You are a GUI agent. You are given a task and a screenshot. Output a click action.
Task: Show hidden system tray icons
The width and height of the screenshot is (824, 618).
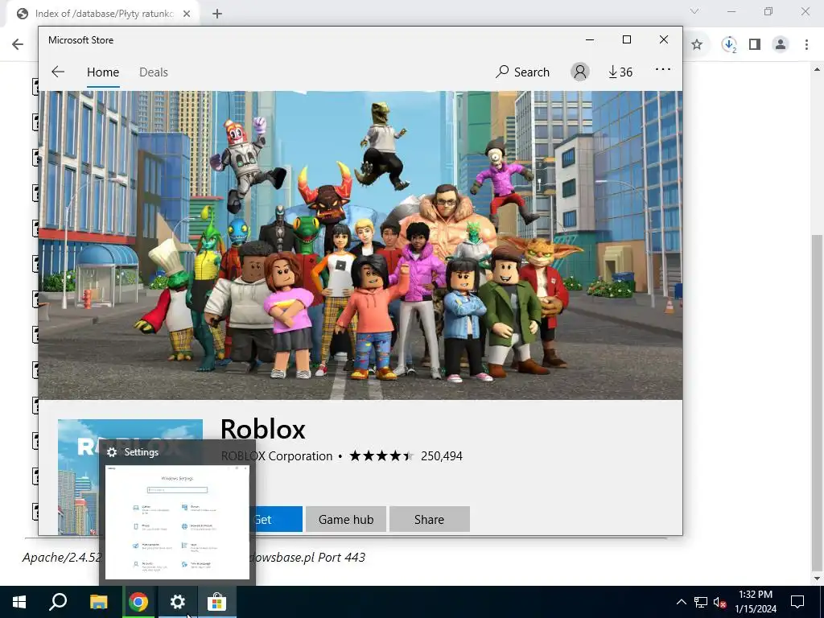tap(681, 602)
